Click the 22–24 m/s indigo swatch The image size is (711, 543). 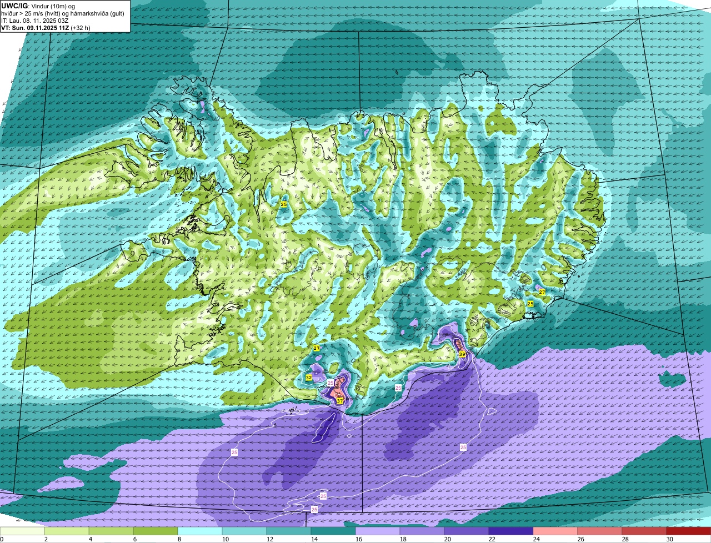click(x=511, y=531)
